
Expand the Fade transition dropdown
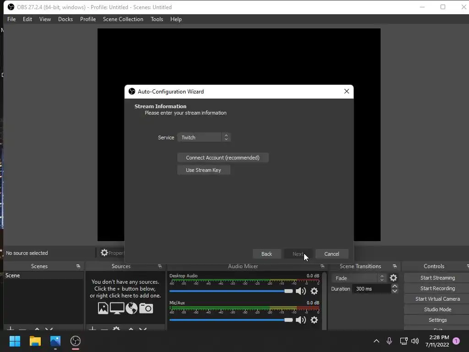tap(359, 278)
